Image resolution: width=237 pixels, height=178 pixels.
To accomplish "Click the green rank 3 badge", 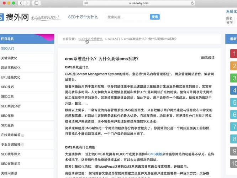I will click(234, 78).
